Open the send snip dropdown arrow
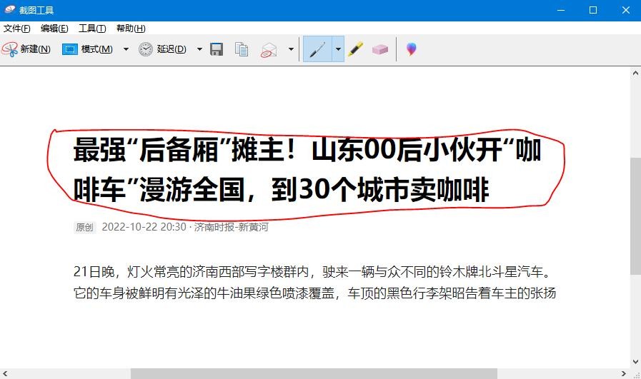The height and width of the screenshot is (379, 641). [x=291, y=49]
